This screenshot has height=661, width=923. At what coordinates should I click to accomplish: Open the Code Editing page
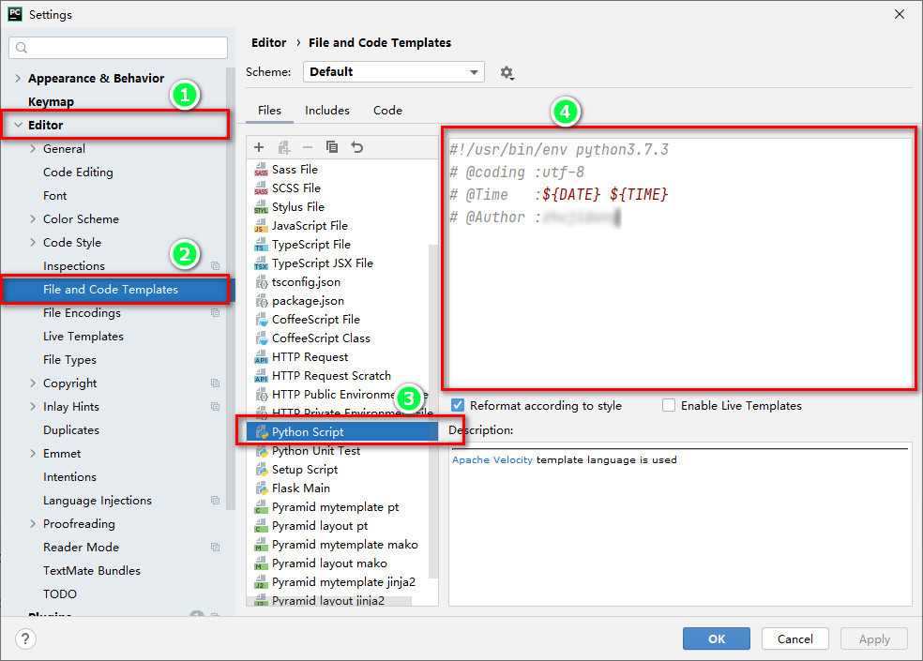coord(78,173)
